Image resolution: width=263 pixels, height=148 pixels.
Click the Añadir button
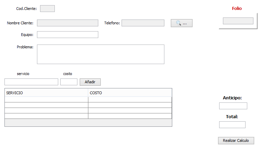coord(90,82)
